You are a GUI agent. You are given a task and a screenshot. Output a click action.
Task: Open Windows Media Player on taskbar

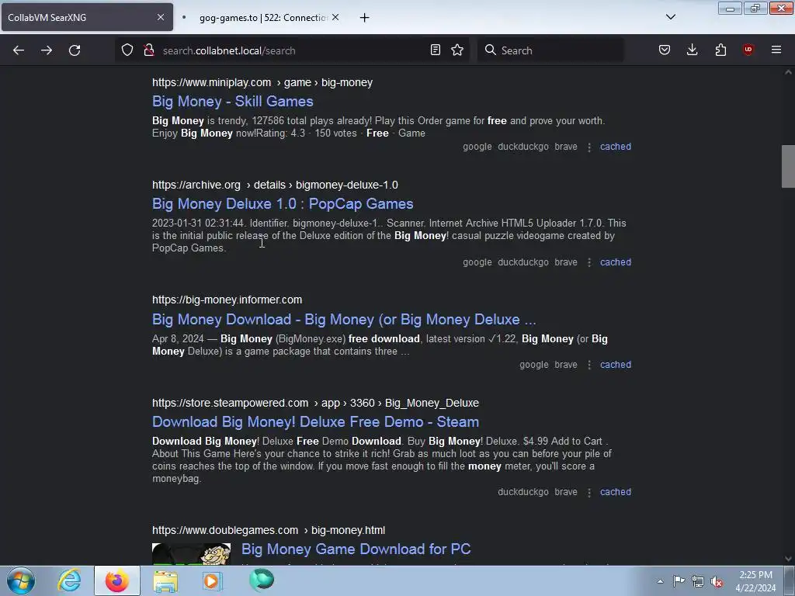213,580
